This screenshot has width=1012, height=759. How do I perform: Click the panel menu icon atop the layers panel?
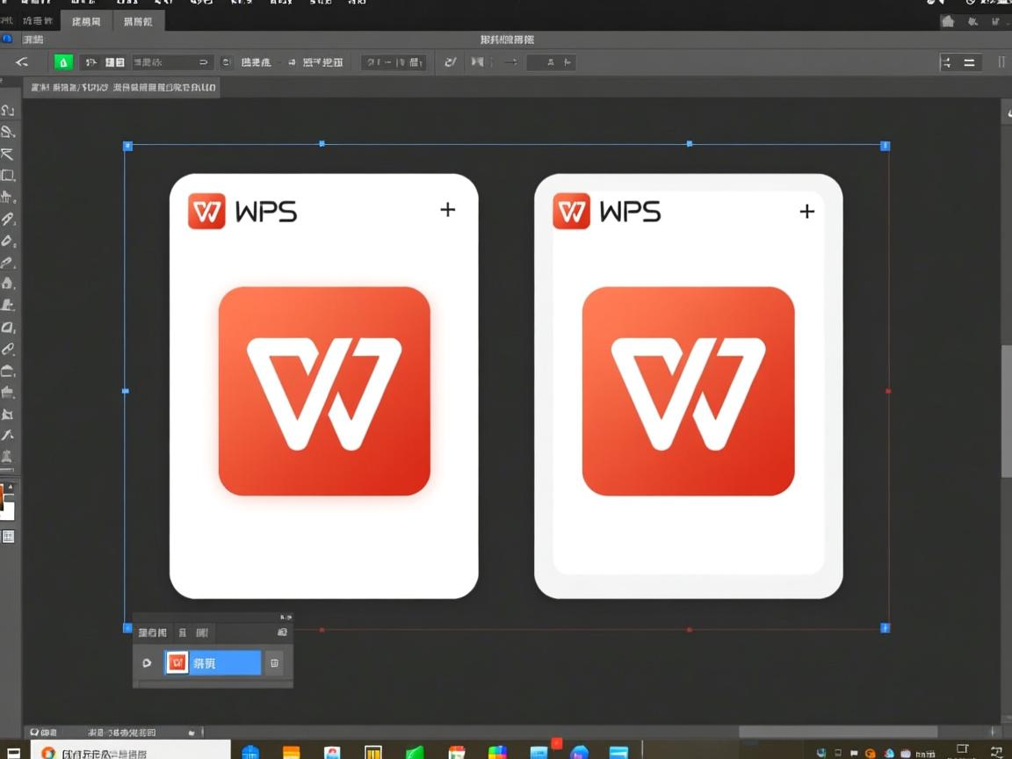point(282,632)
